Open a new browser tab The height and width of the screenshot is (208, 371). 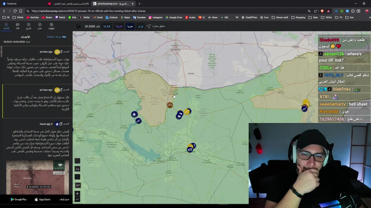[x=139, y=4]
